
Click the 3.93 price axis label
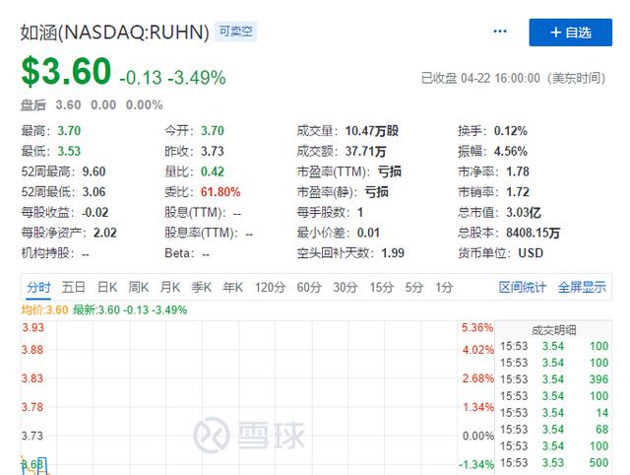coord(32,327)
